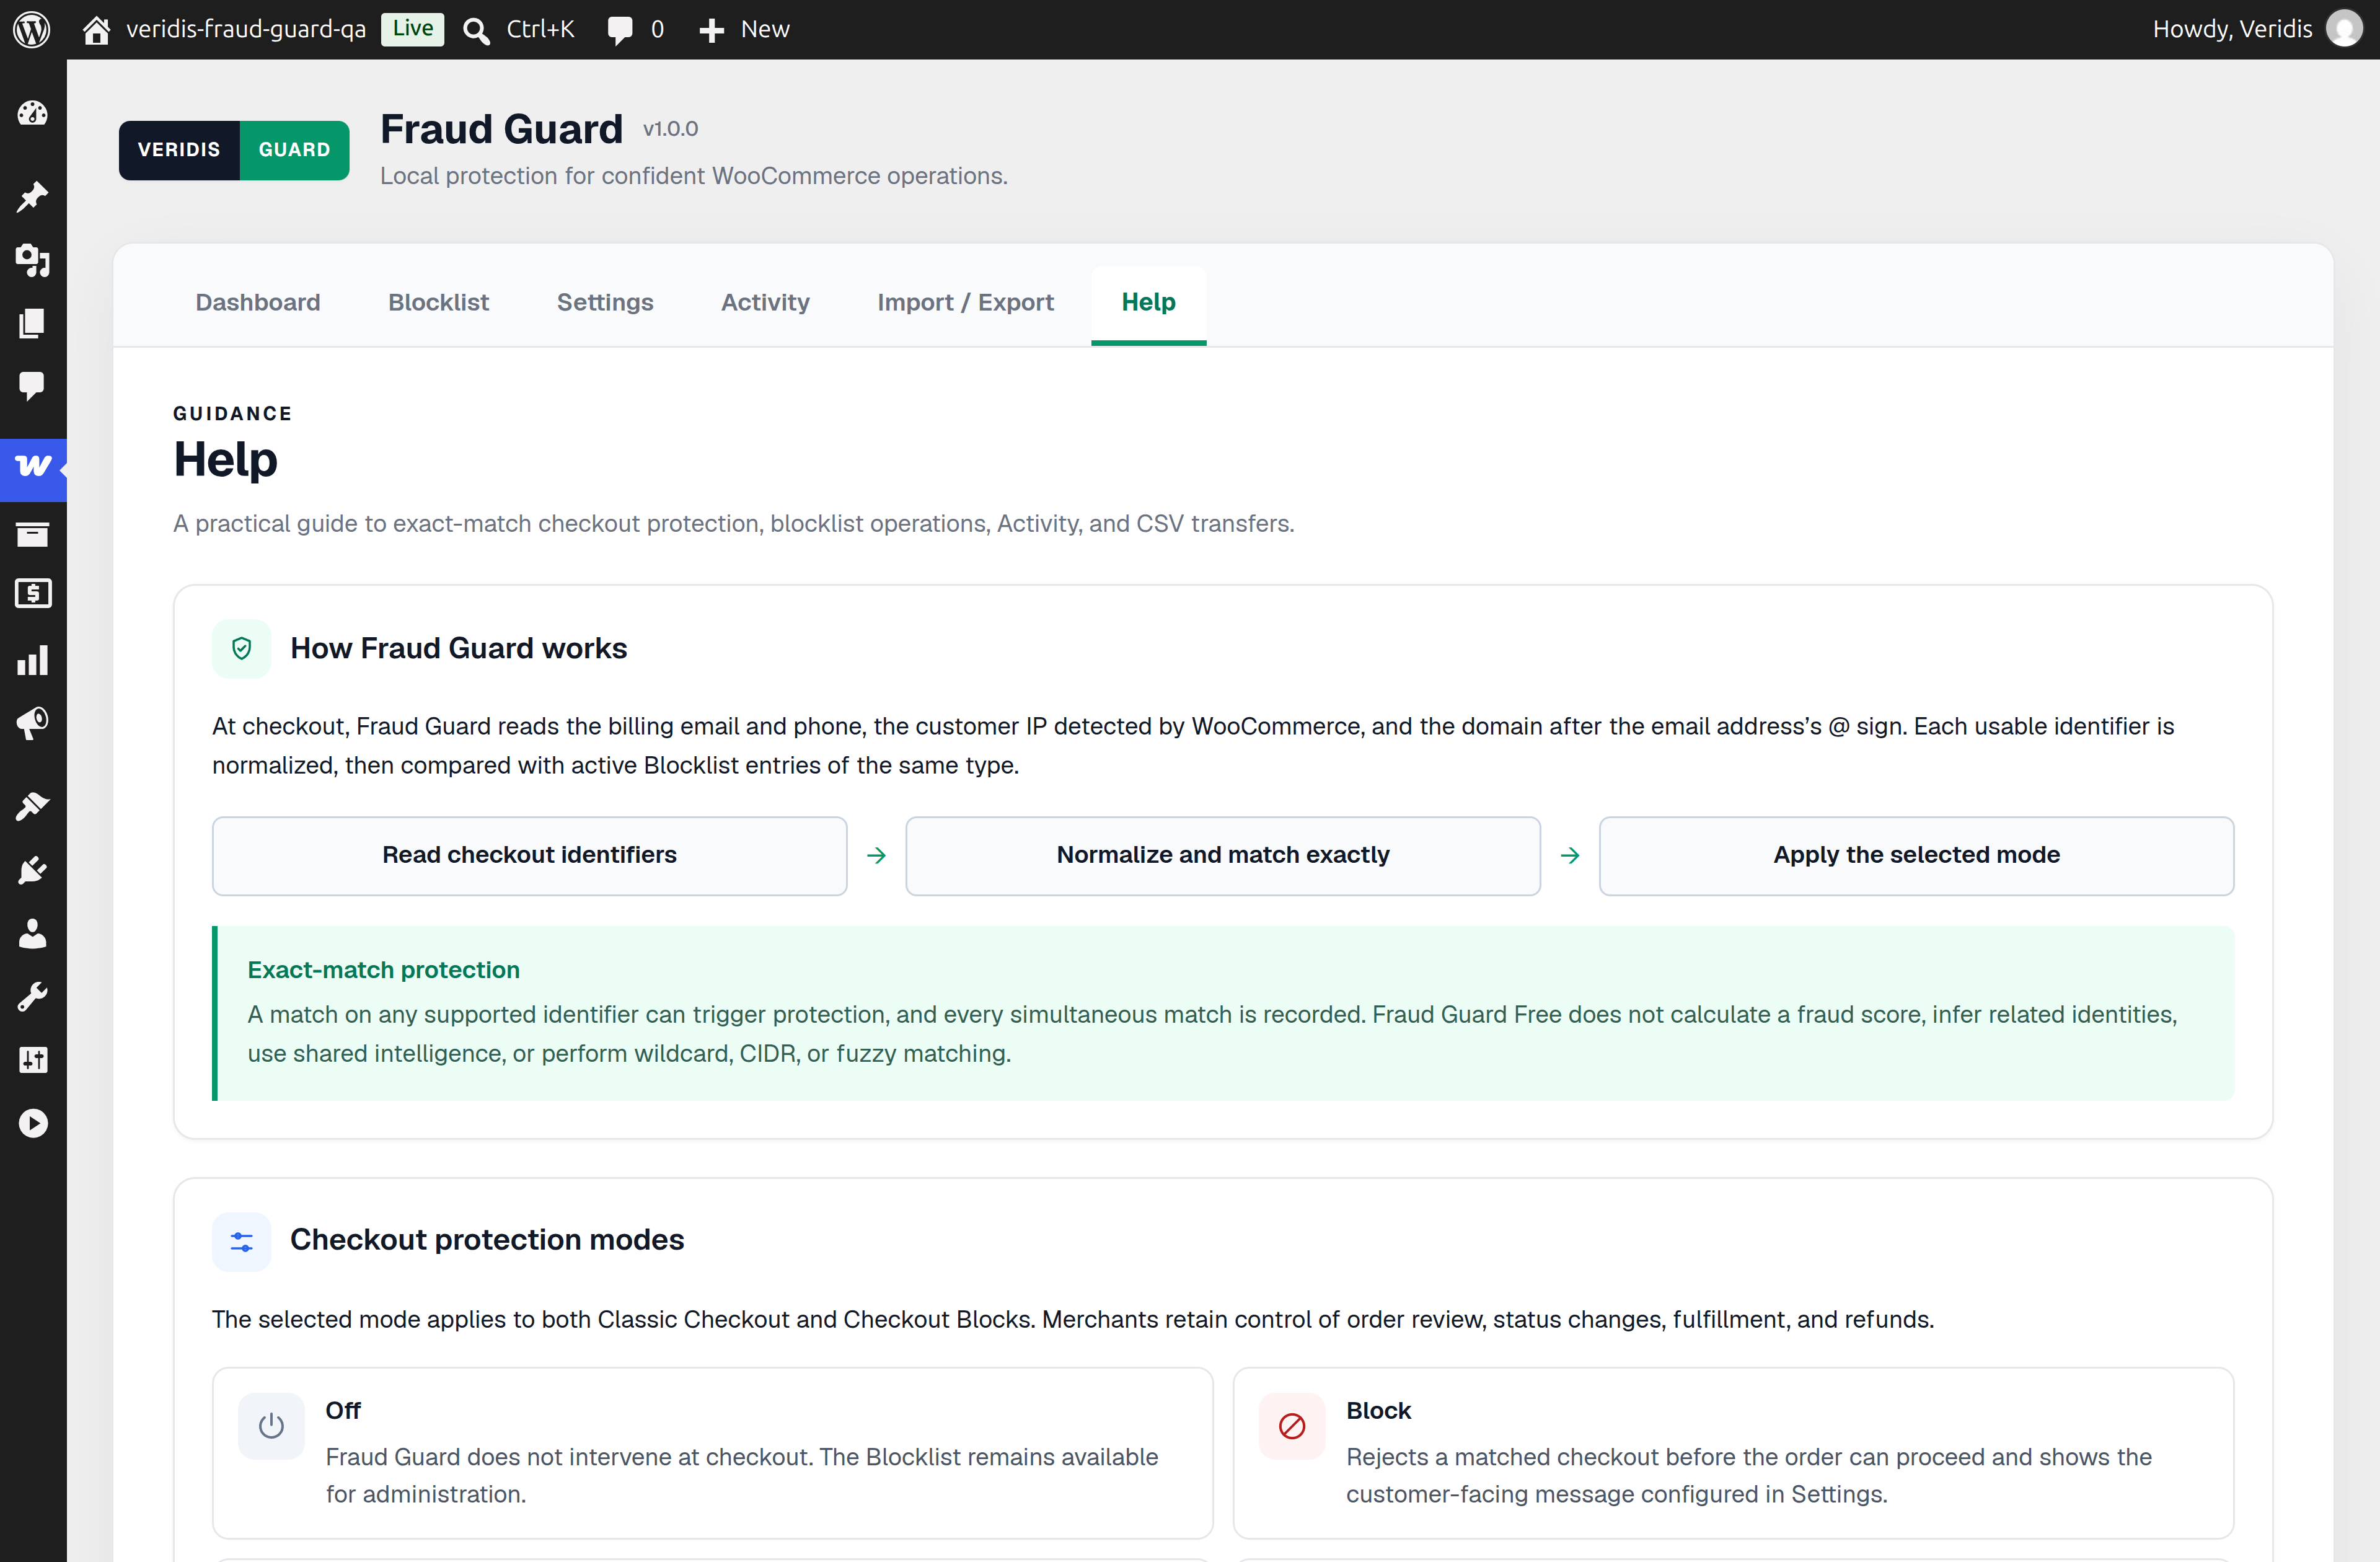Open Posts pushpin icon in sidebar
The height and width of the screenshot is (1562, 2380).
pyautogui.click(x=33, y=197)
